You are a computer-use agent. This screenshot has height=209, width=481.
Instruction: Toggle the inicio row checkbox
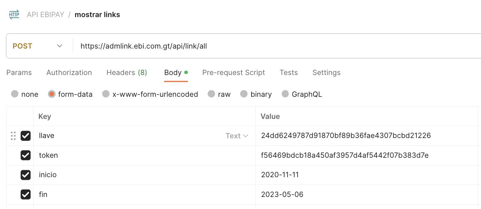tap(25, 175)
